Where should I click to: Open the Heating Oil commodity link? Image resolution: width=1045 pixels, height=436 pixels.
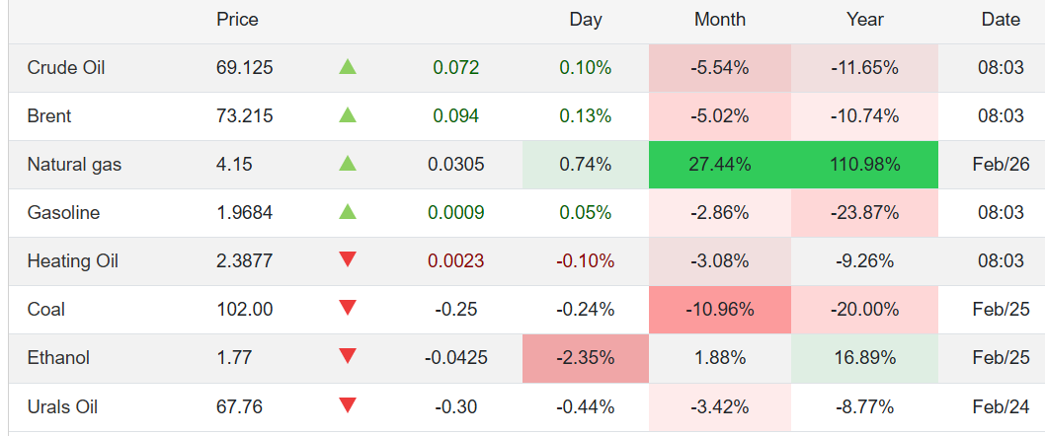click(72, 261)
